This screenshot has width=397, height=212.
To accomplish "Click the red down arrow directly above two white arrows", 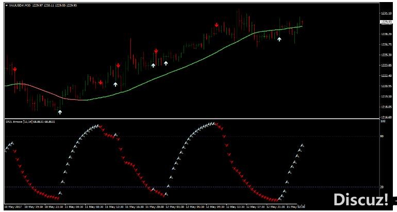I will point(156,51).
